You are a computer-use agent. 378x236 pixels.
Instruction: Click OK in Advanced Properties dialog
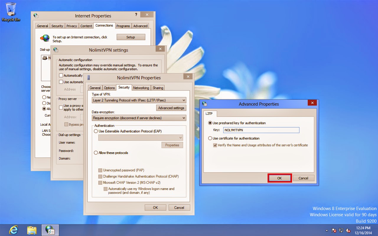click(280, 178)
